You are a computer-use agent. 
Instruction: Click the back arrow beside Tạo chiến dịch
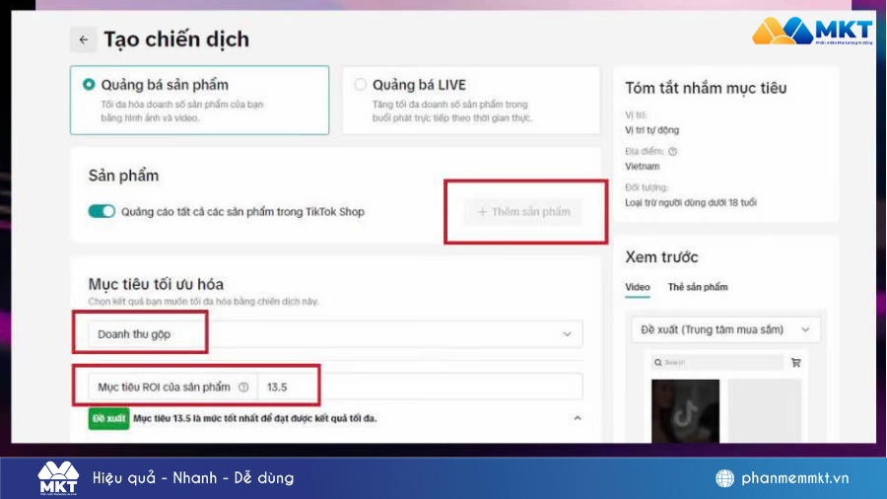point(83,39)
